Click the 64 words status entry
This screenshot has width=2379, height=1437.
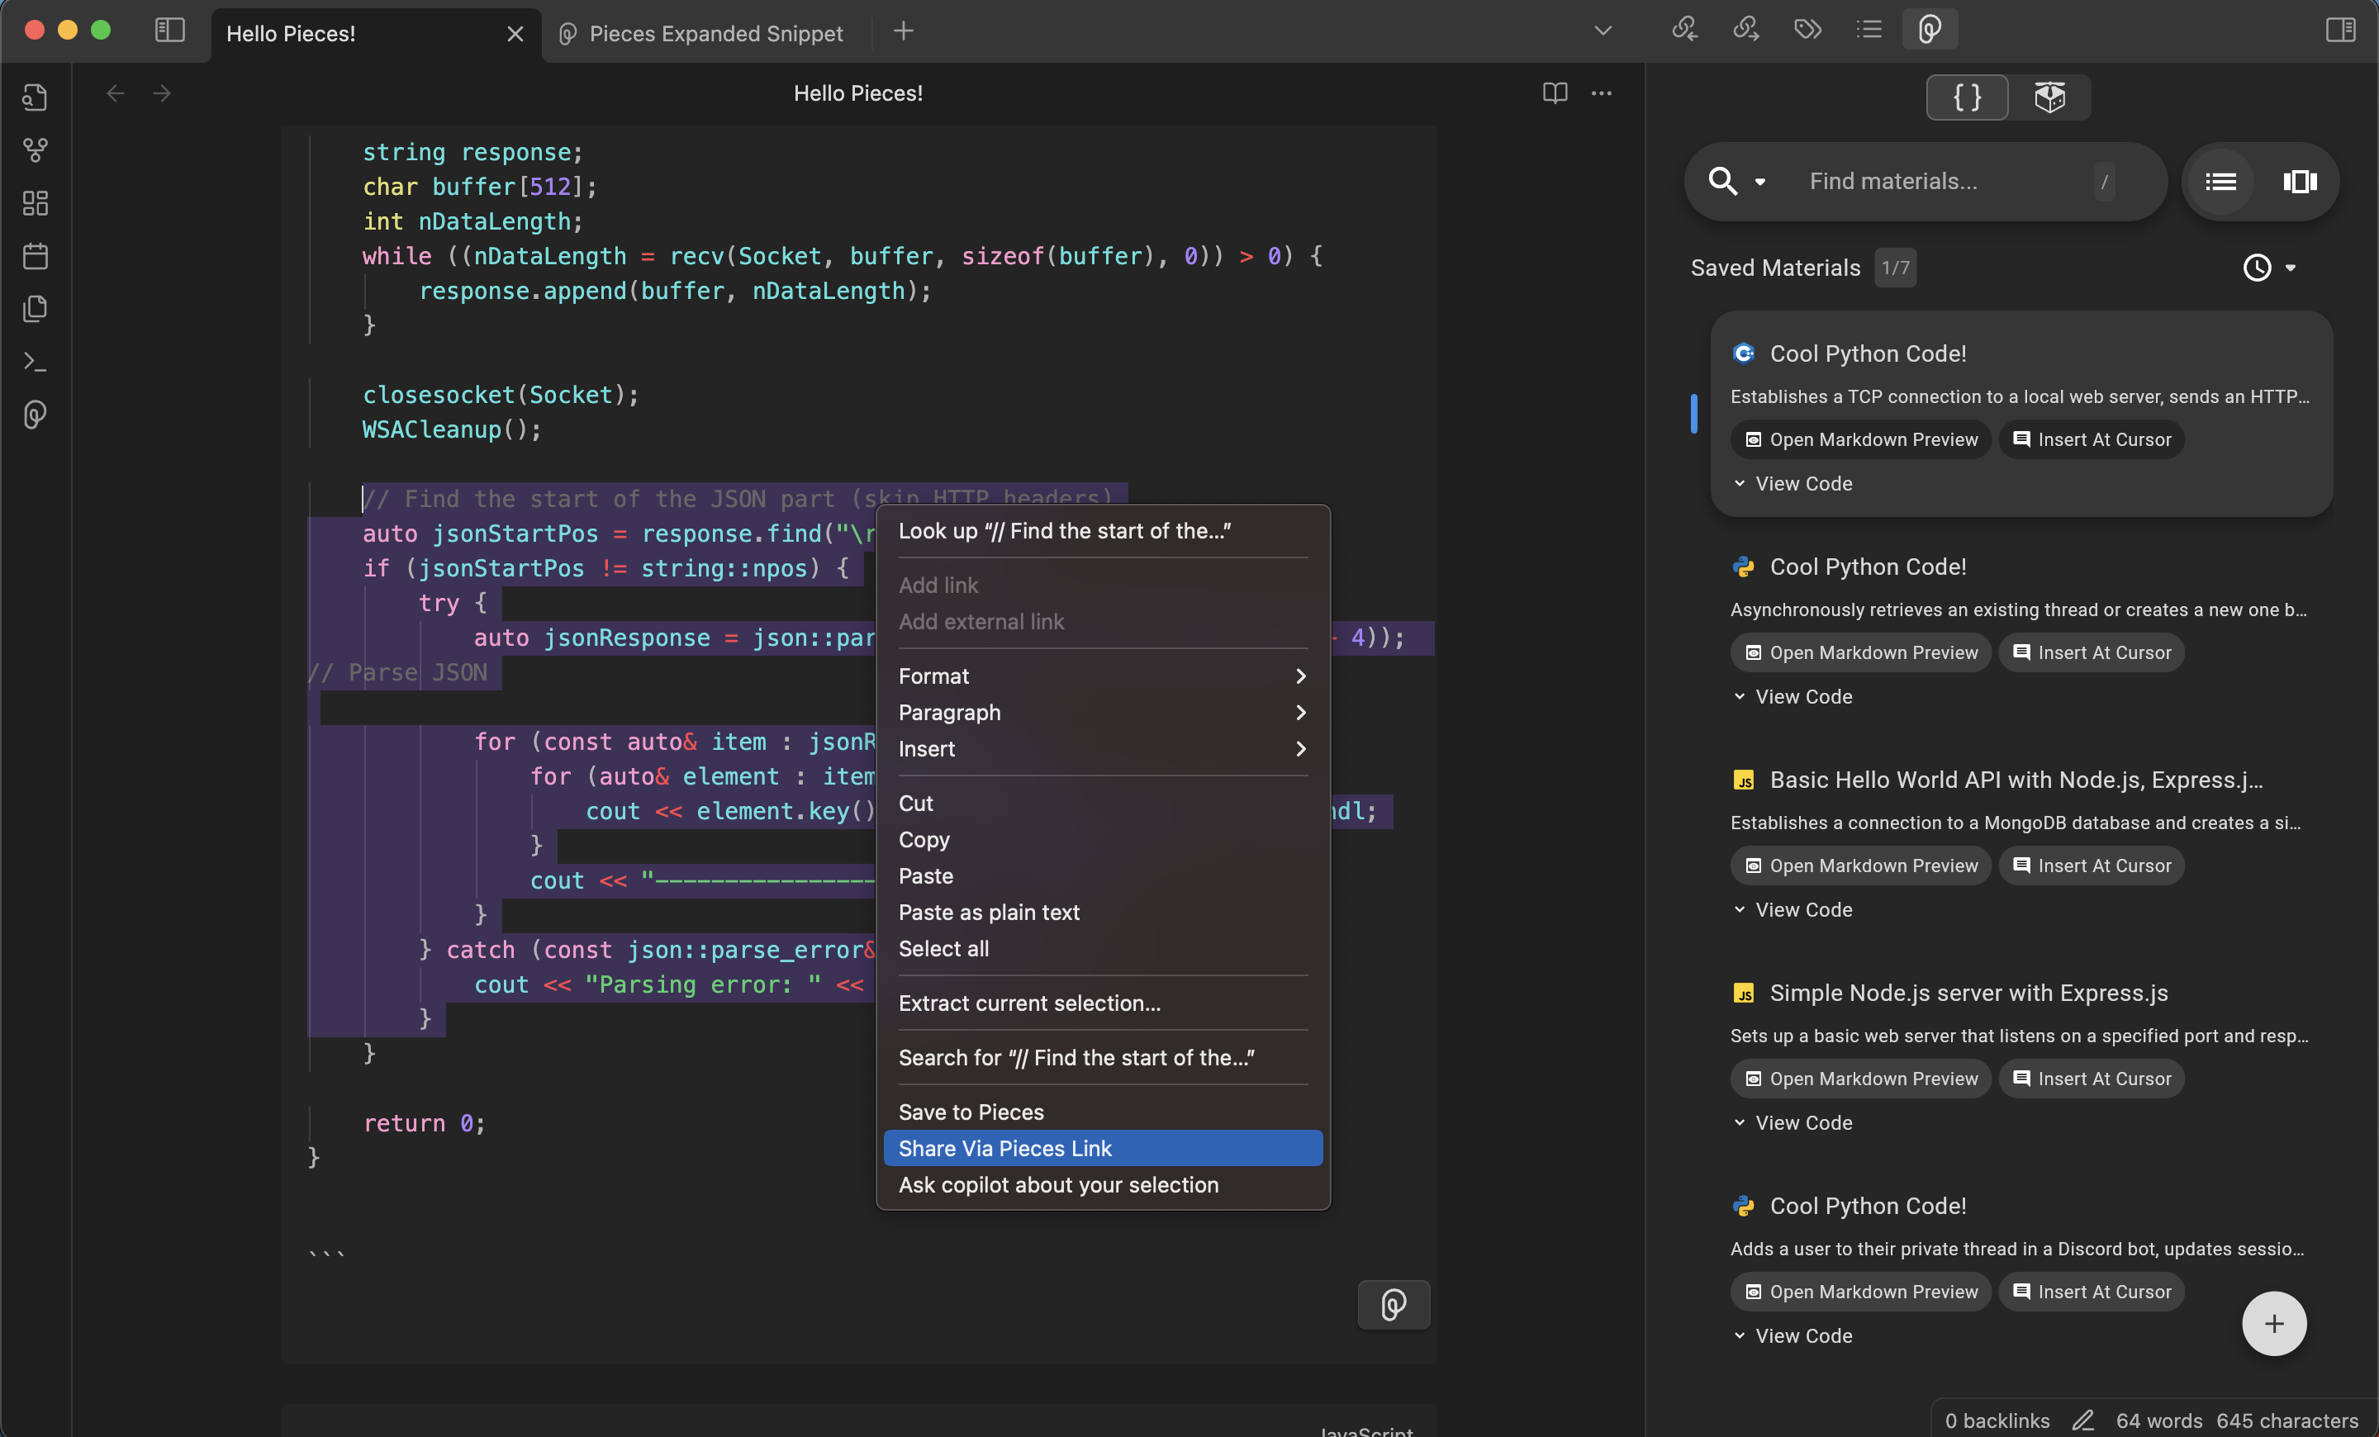(2159, 1420)
